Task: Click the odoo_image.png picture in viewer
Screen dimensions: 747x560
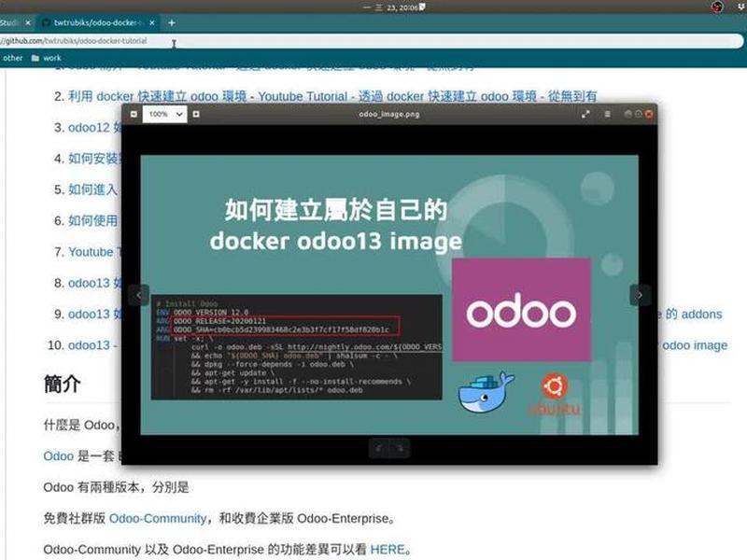Action: (x=389, y=295)
